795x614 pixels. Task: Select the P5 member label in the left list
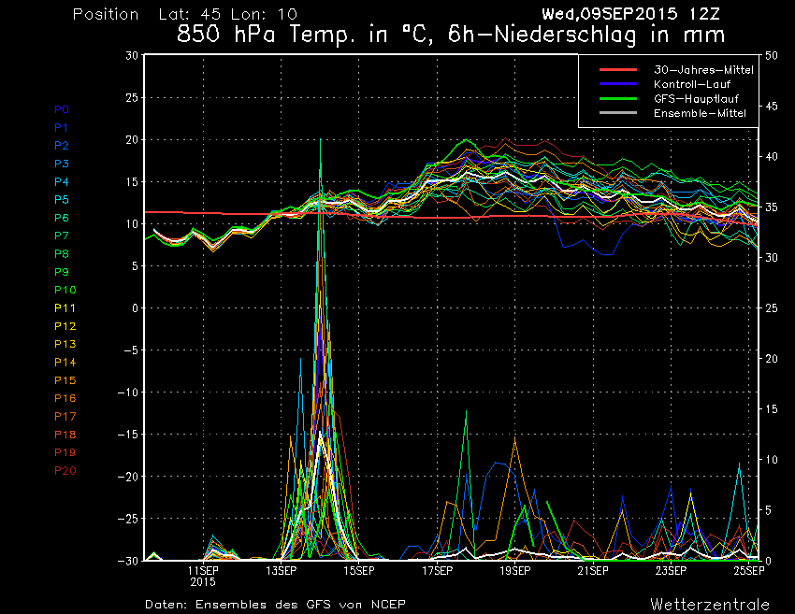click(x=62, y=200)
